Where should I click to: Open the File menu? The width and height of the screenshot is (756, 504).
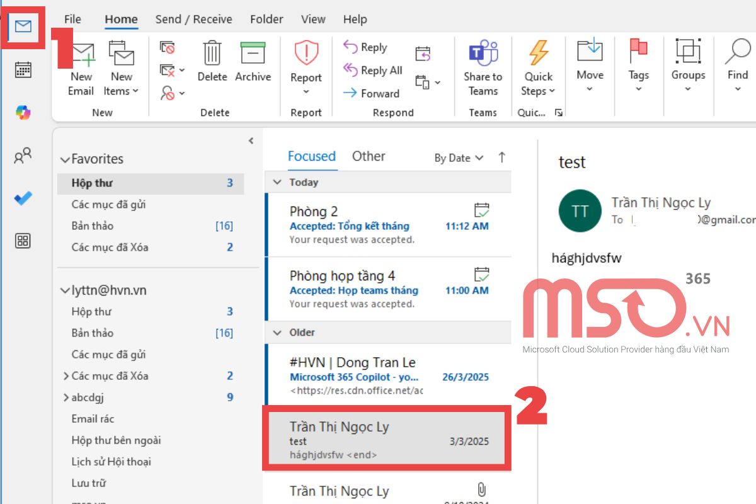click(72, 20)
